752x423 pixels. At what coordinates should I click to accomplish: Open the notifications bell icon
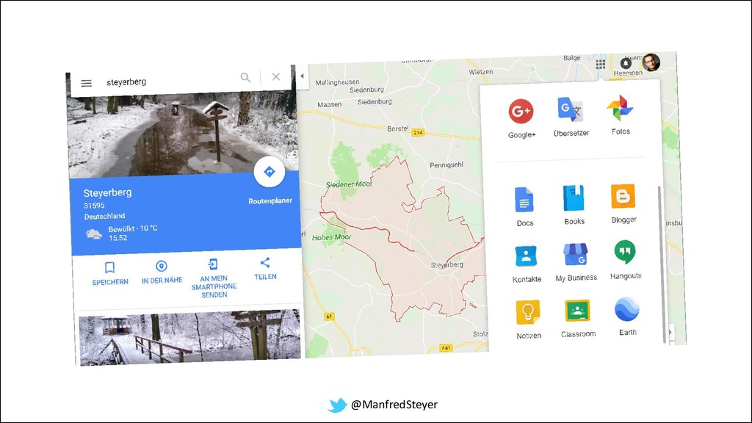click(x=626, y=63)
